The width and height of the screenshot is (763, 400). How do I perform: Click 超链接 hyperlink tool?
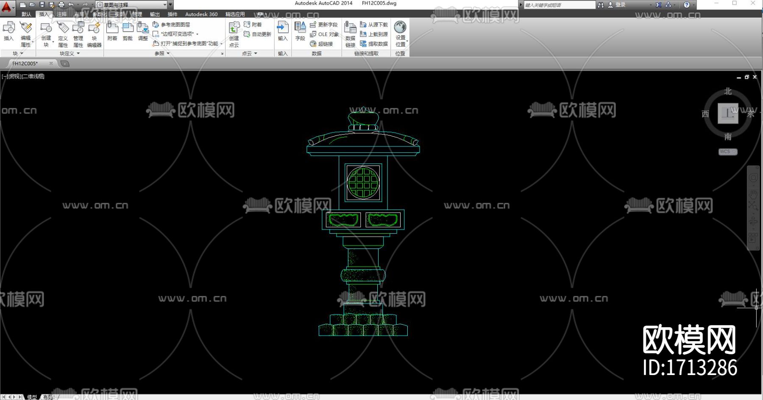click(x=321, y=44)
